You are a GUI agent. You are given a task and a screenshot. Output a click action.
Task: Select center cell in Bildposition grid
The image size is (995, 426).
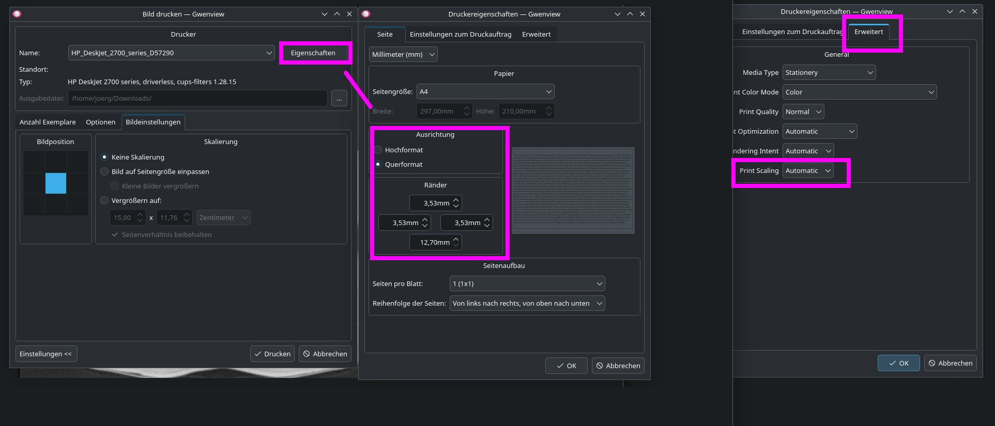(x=56, y=183)
